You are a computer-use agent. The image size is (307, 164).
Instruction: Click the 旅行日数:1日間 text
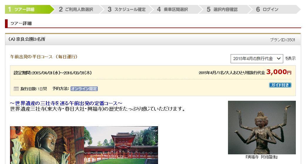tap(34, 89)
